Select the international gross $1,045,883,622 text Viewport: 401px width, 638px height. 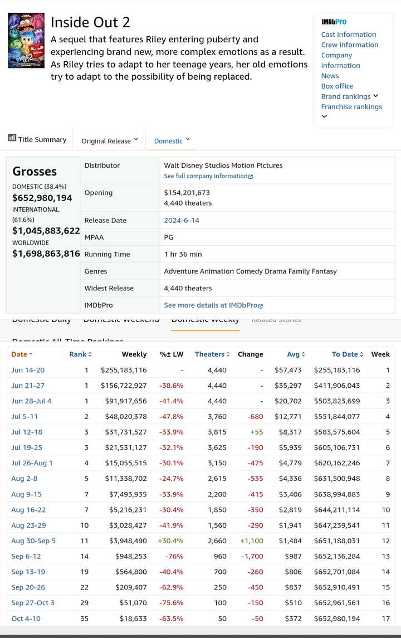click(46, 231)
